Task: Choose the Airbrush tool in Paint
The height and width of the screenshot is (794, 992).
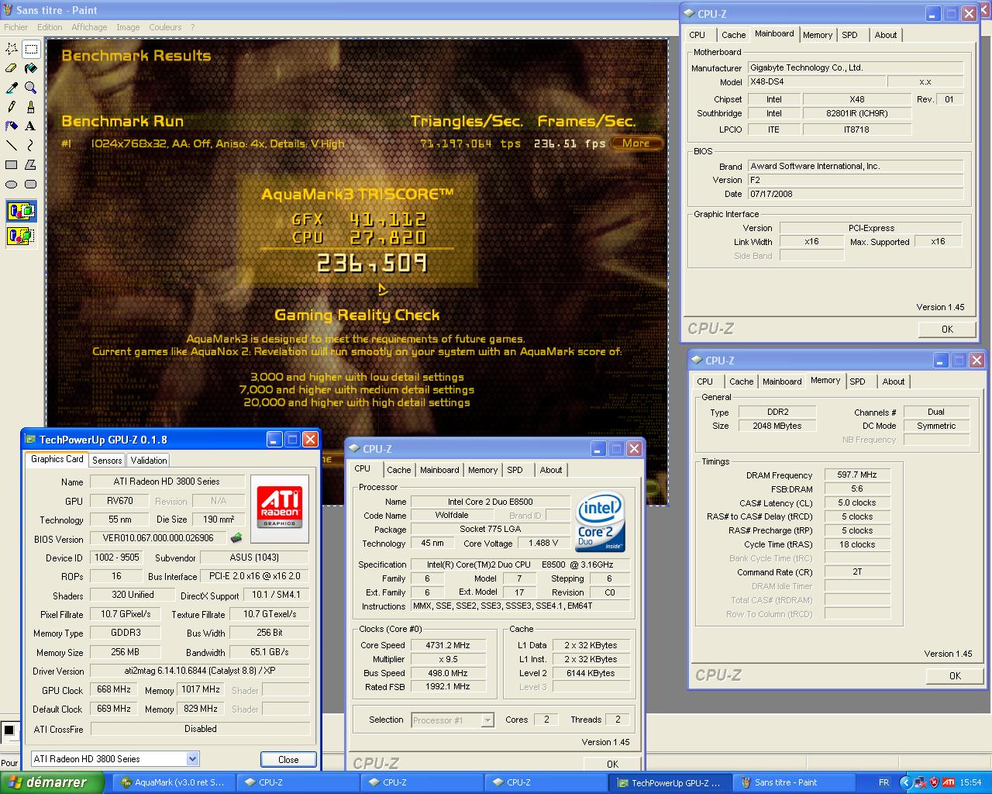Action: (12, 126)
